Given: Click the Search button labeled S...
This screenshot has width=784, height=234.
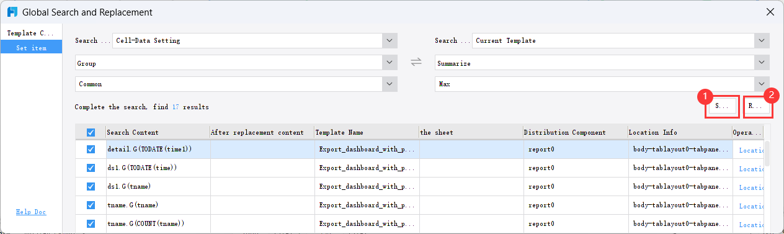Looking at the screenshot, I should pos(722,106).
